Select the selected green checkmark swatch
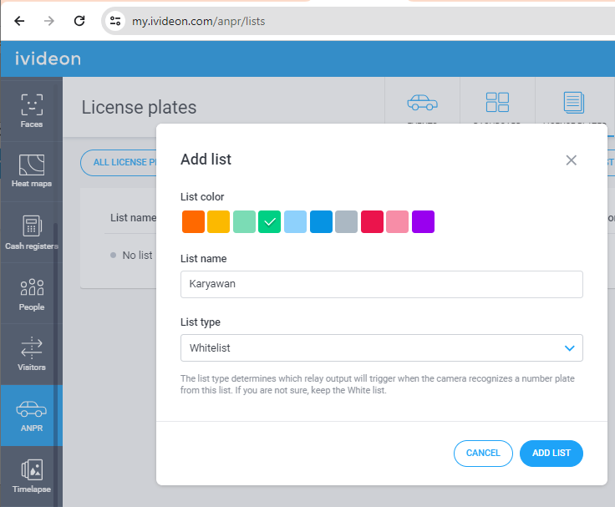Image resolution: width=615 pixels, height=507 pixels. [269, 221]
